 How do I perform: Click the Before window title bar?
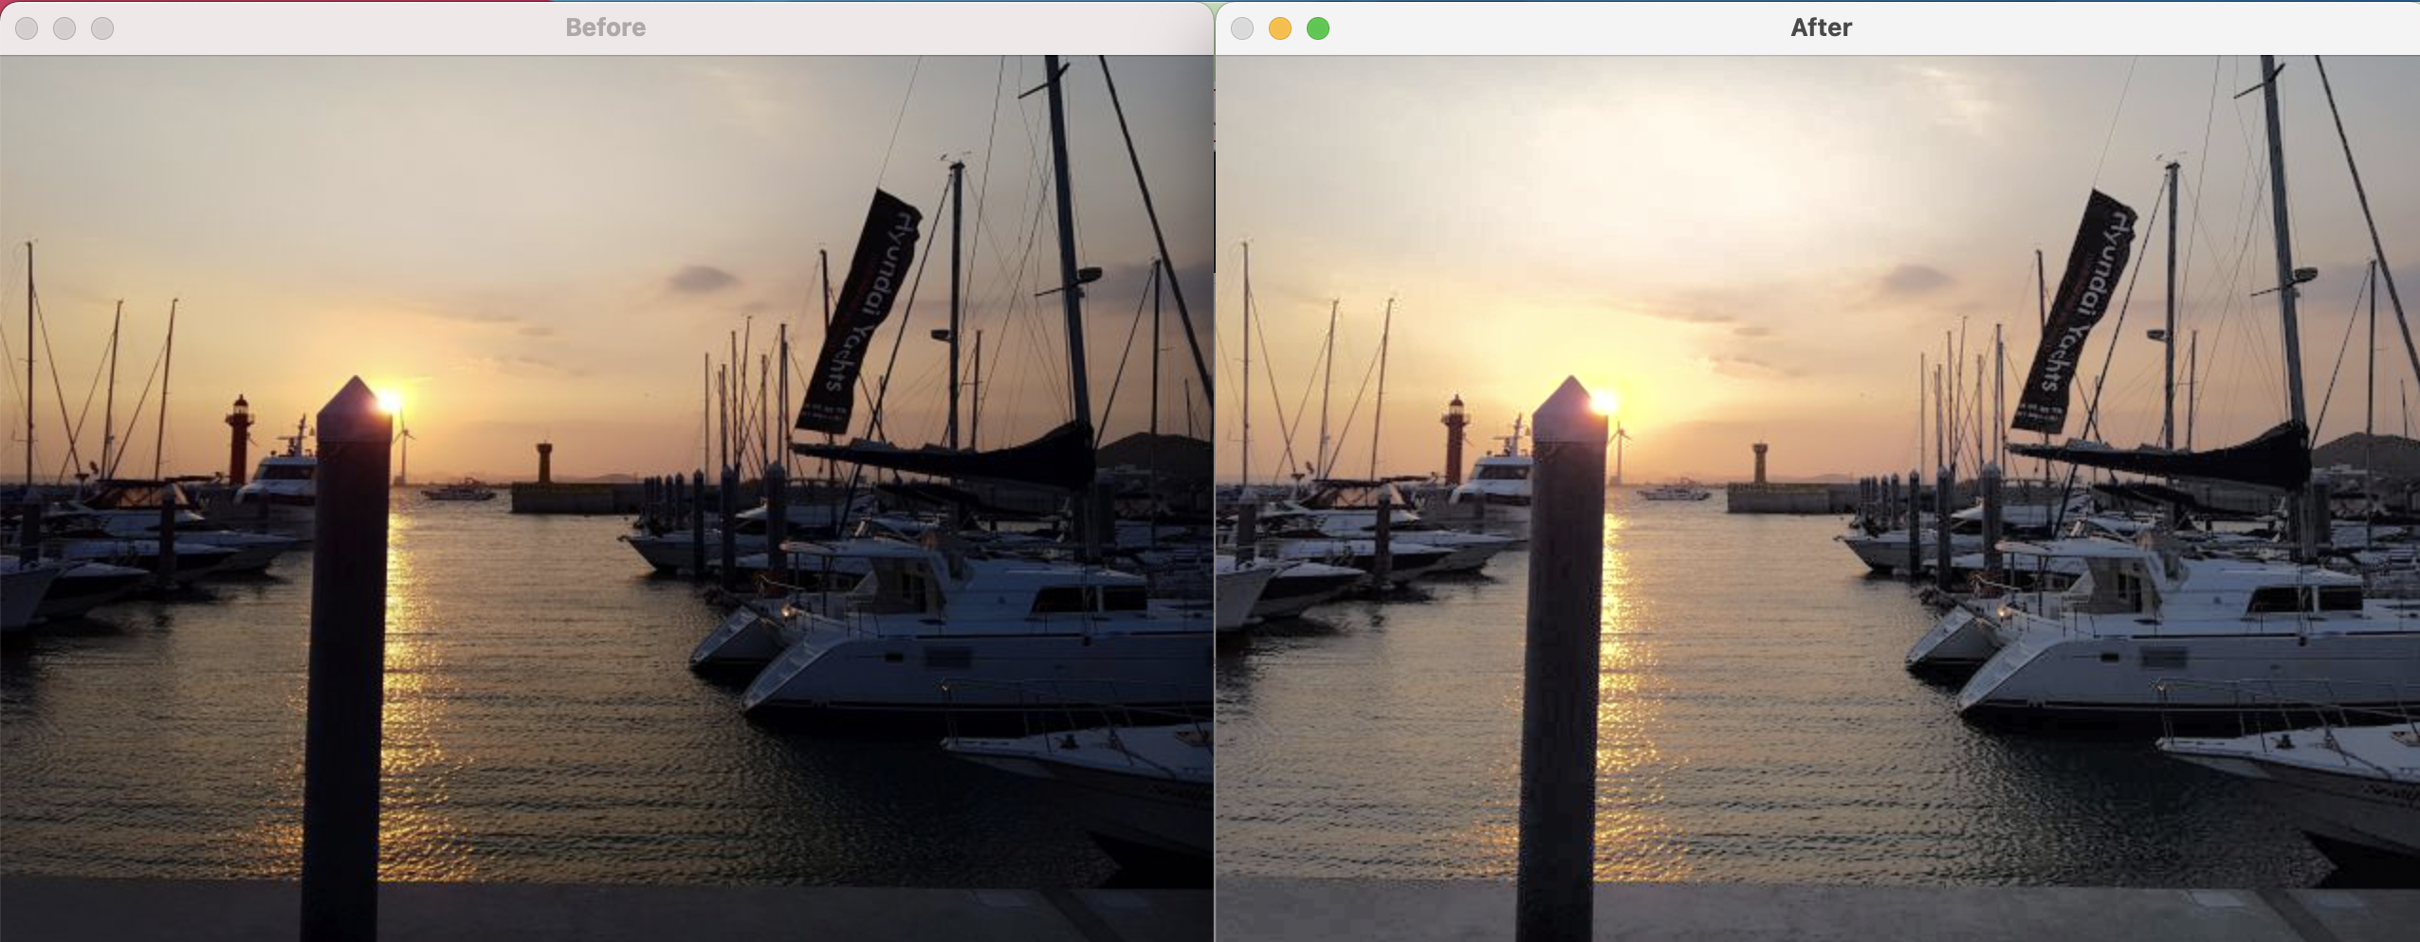605,27
